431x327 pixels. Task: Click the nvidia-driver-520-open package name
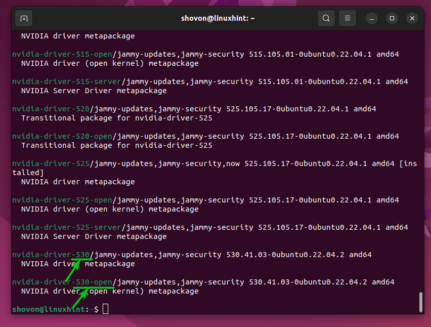point(62,136)
